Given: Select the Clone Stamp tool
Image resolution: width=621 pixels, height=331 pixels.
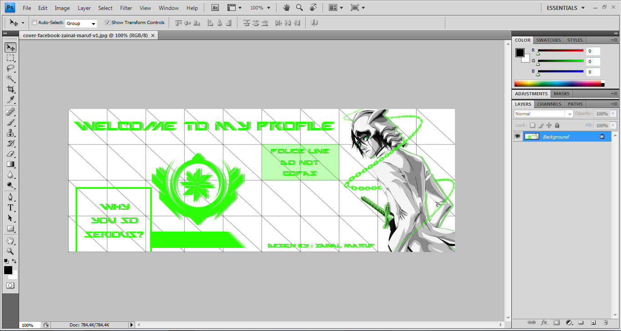Looking at the screenshot, I should (x=10, y=133).
